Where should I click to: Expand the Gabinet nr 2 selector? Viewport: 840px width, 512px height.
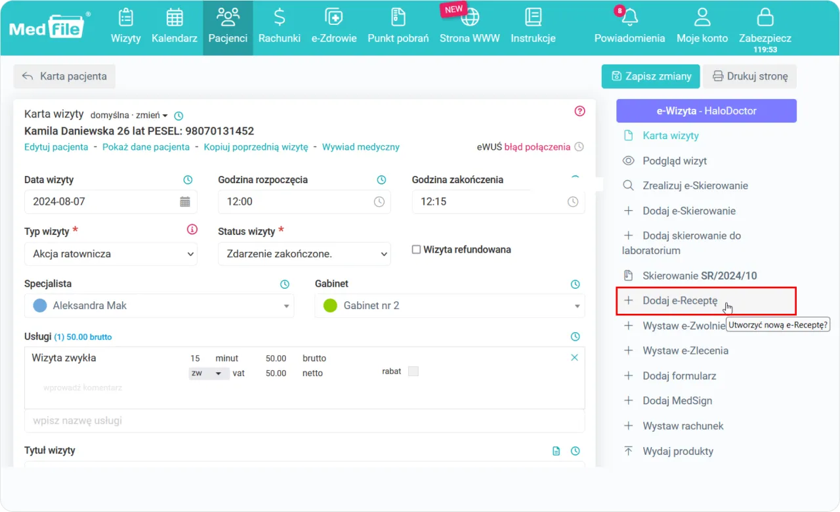449,306
